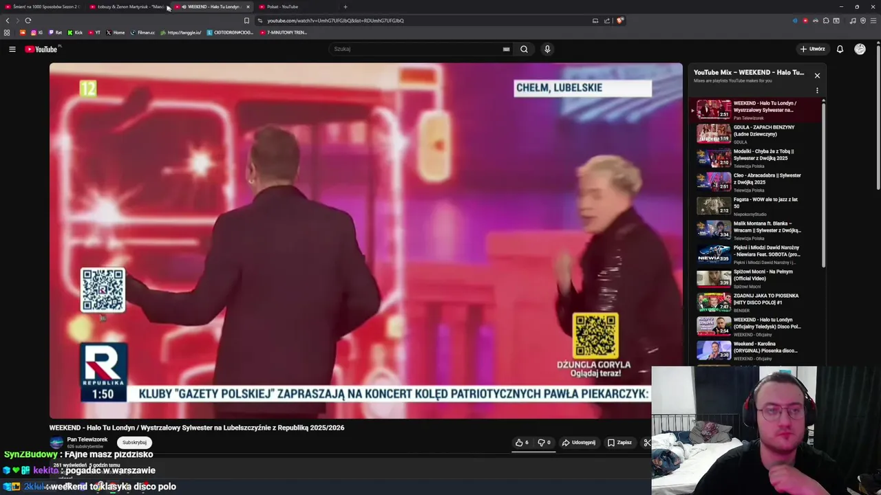881x495 pixels.
Task: Open the Pan Telewizorek channel name
Action: 87,439
